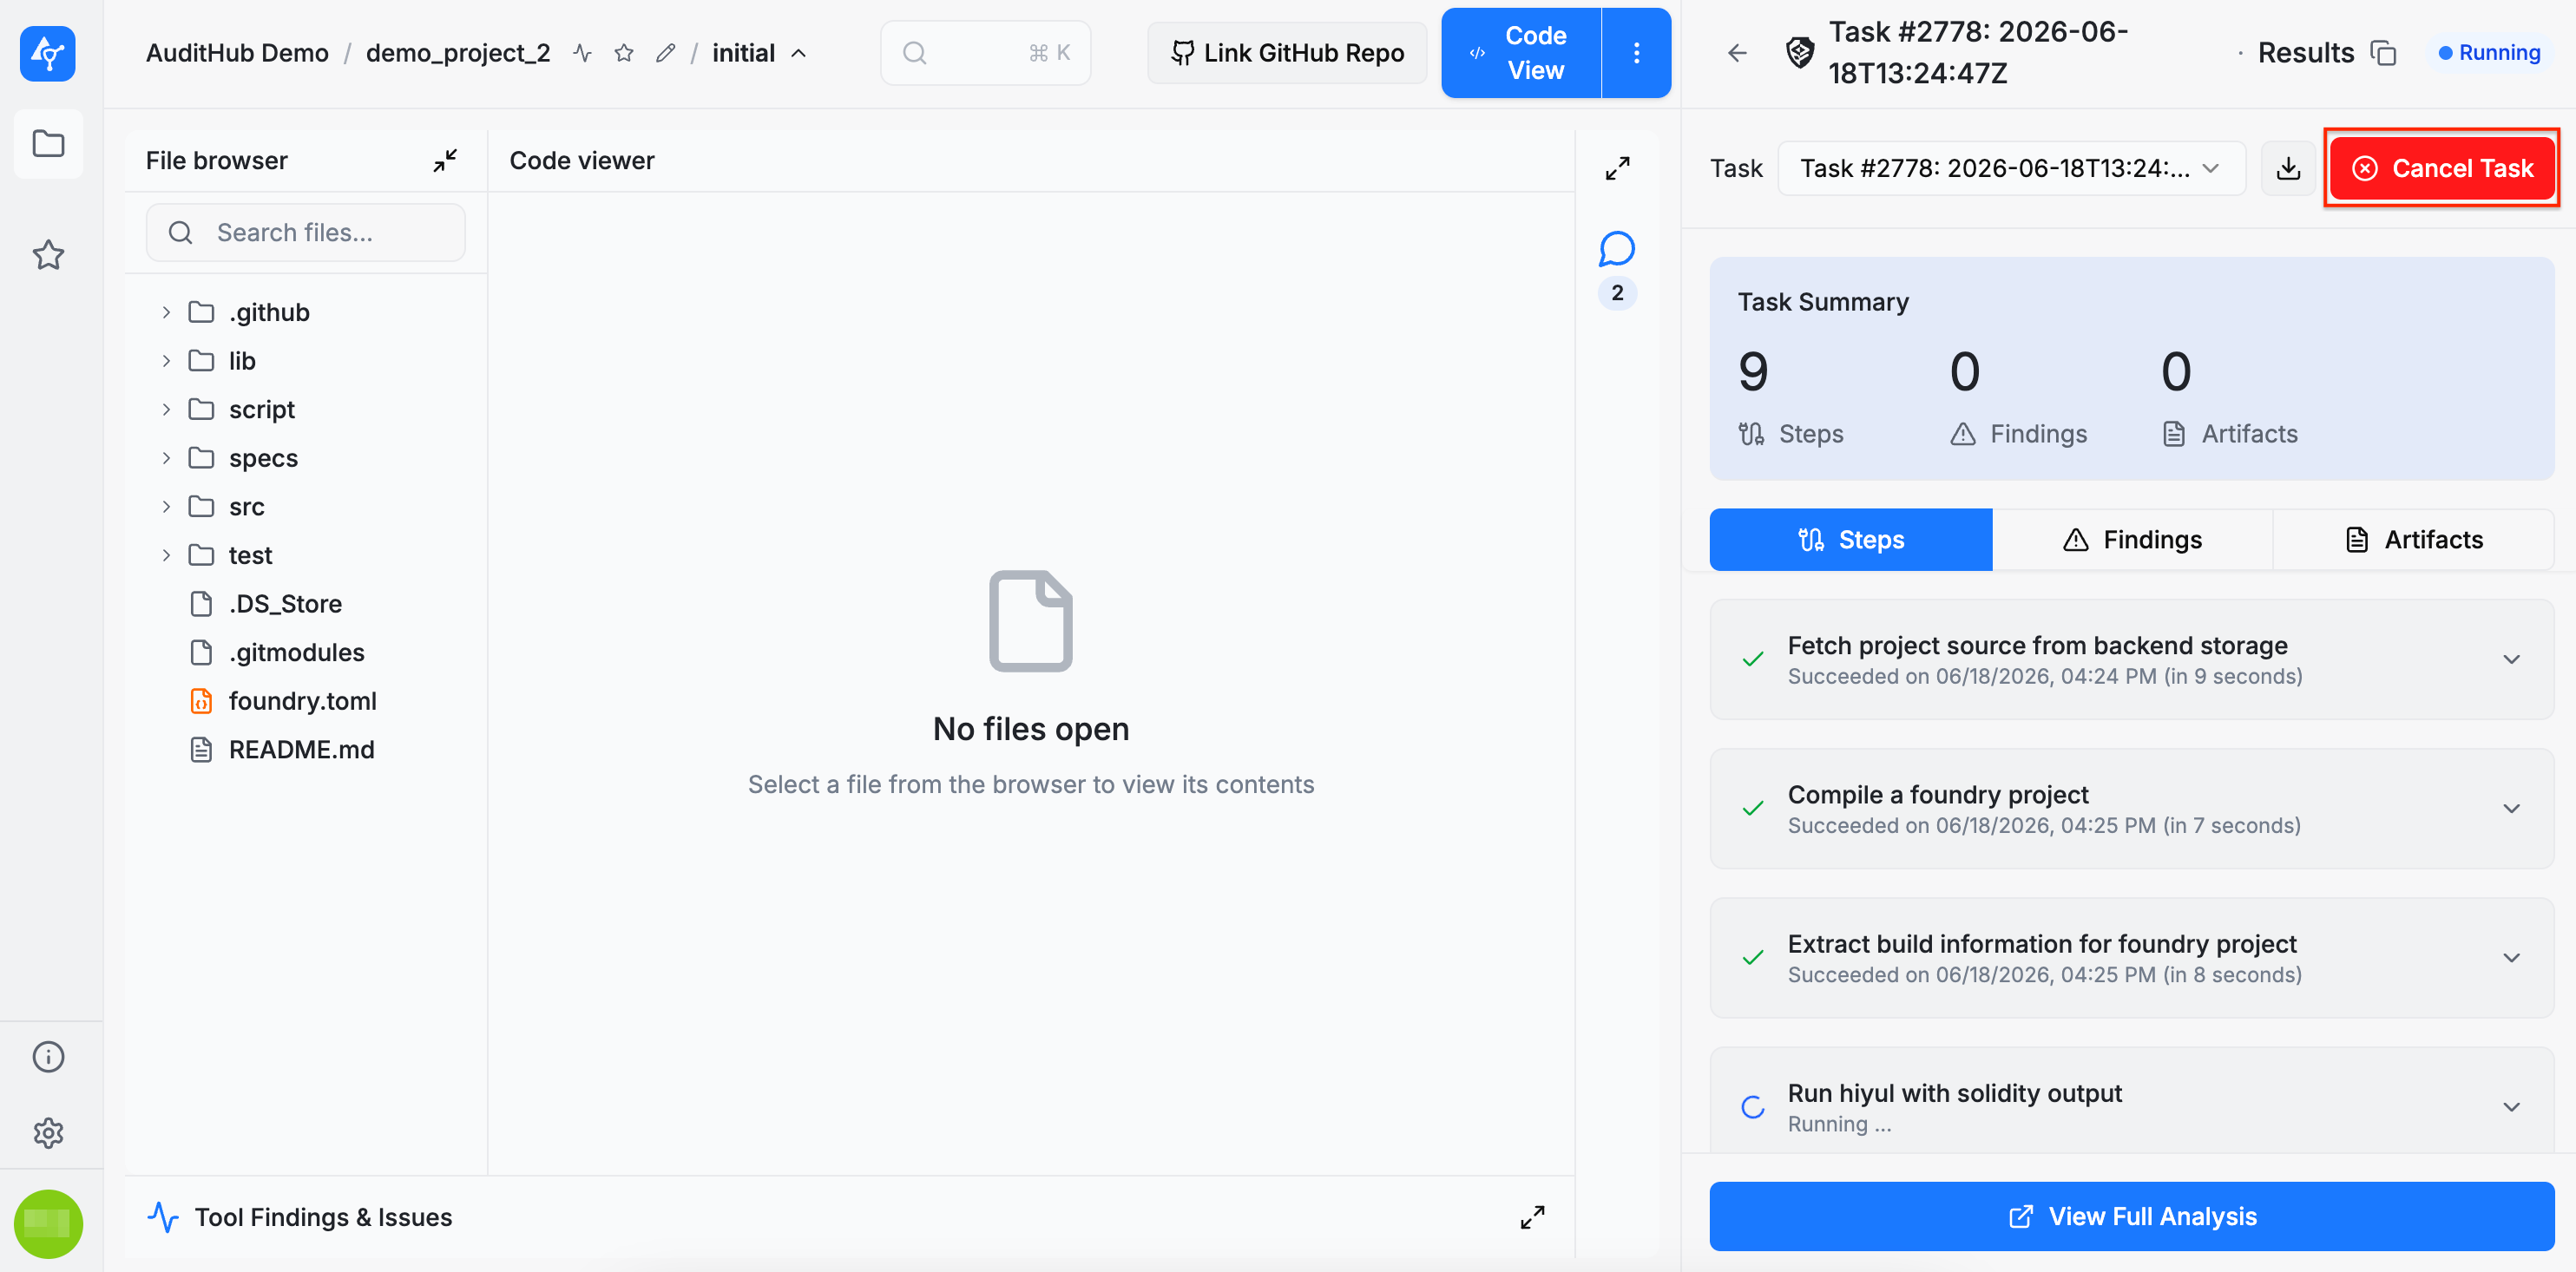Switch to the Findings tab
The width and height of the screenshot is (2576, 1272).
(x=2132, y=540)
